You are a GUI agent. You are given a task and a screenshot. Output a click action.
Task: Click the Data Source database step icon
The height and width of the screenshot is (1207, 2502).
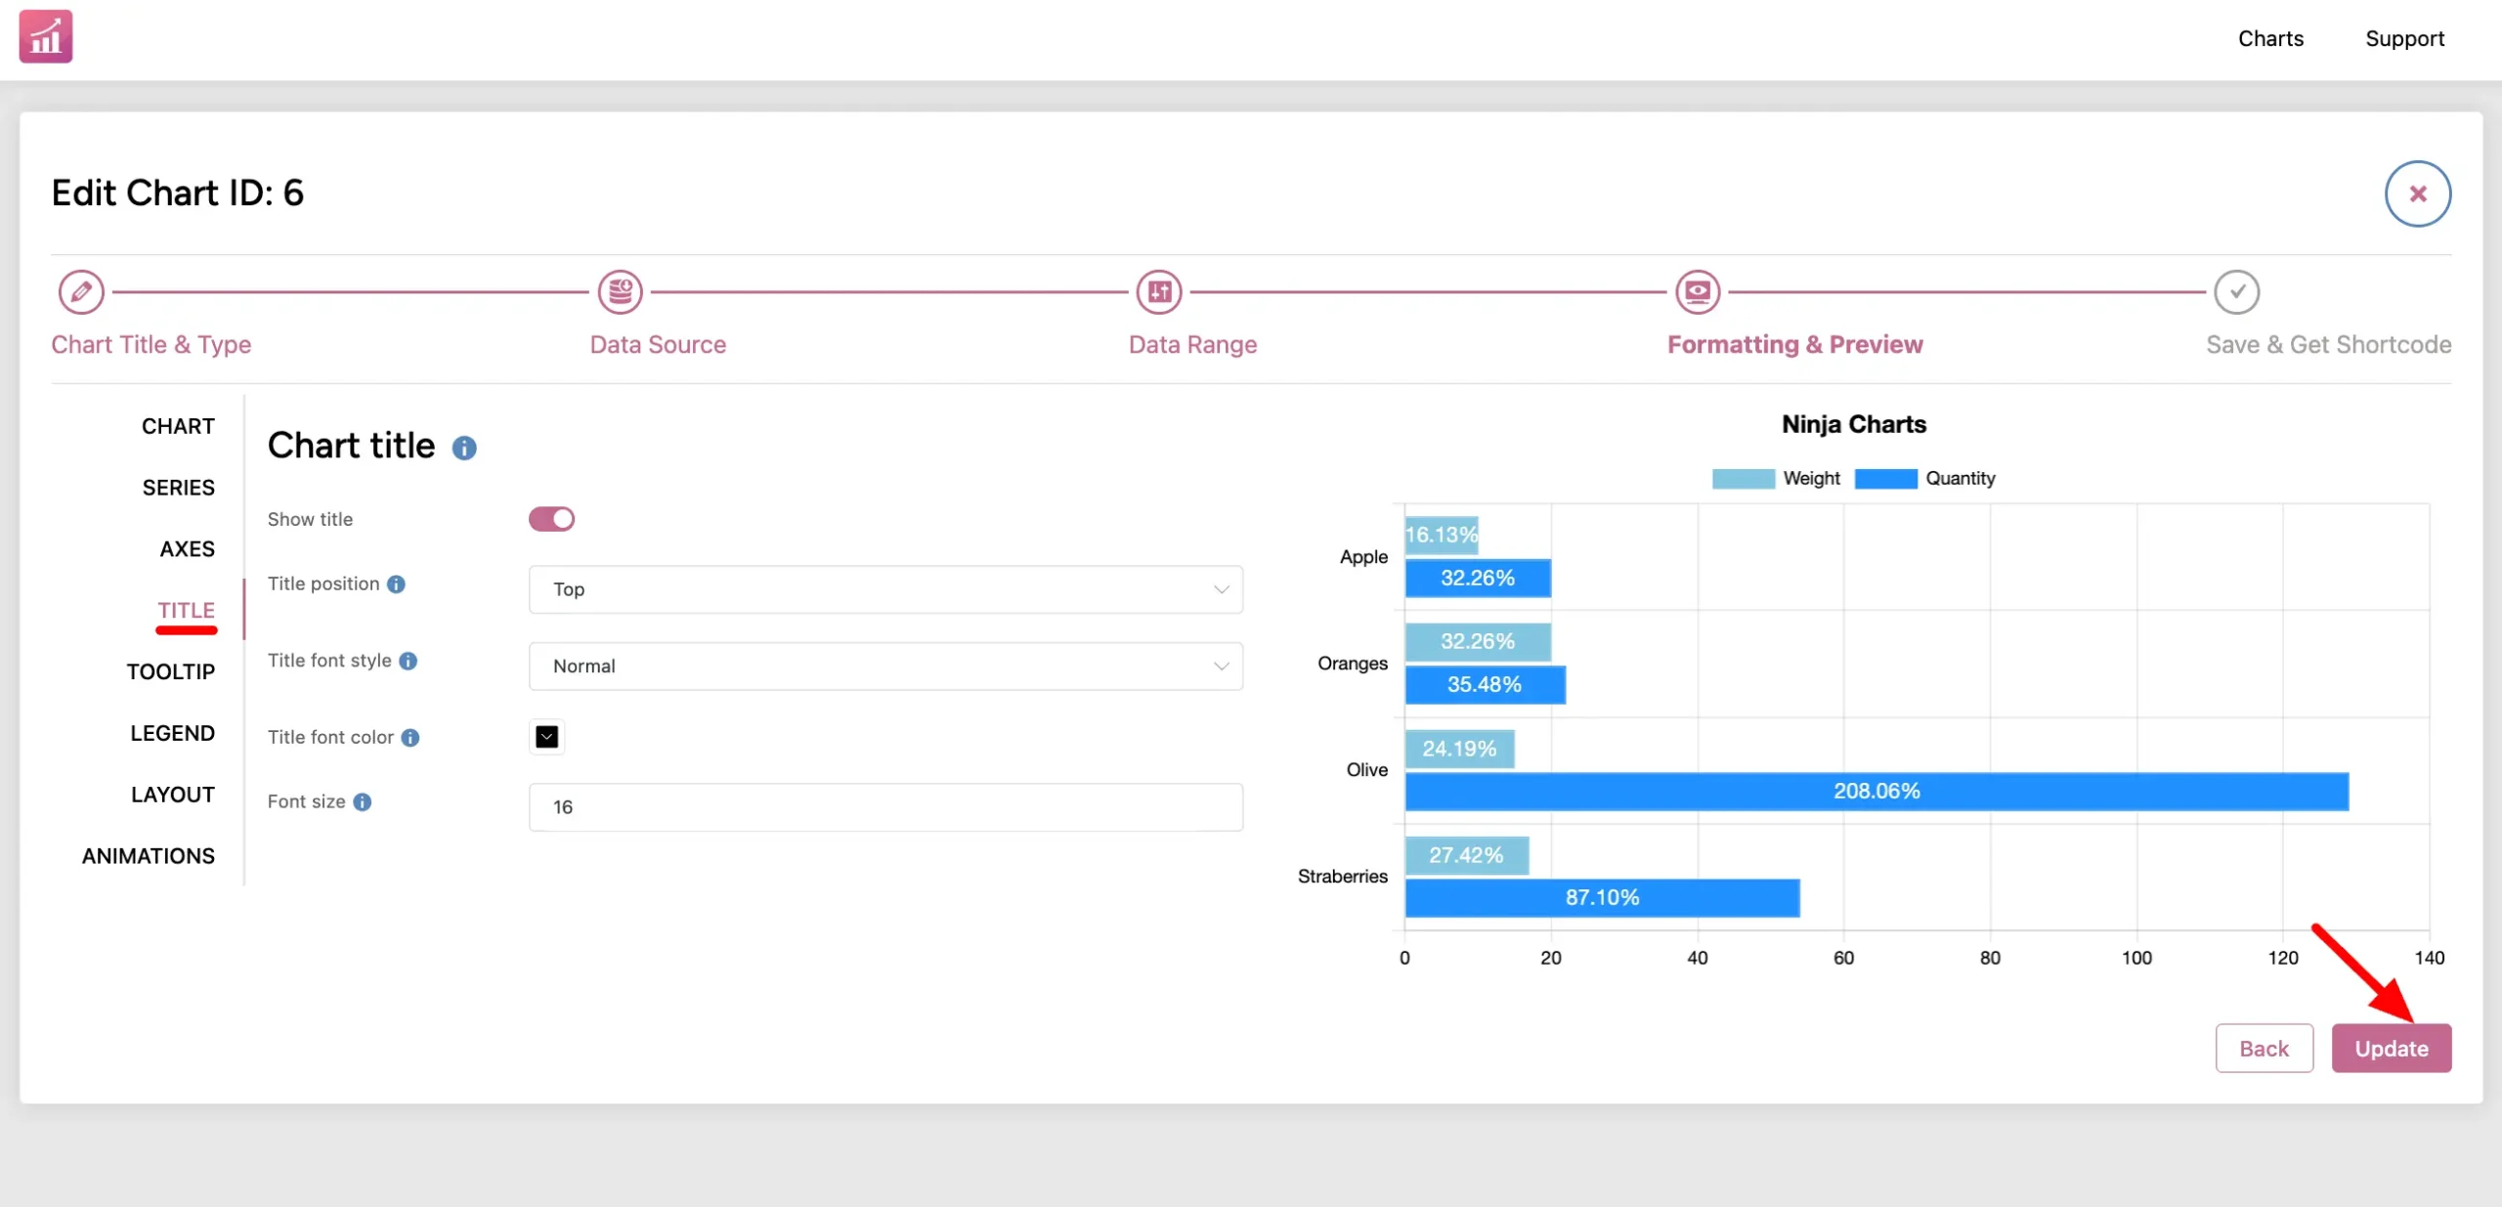tap(620, 291)
